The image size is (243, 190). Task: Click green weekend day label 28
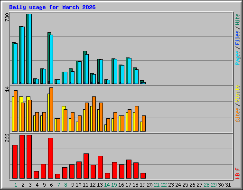coord(206,185)
